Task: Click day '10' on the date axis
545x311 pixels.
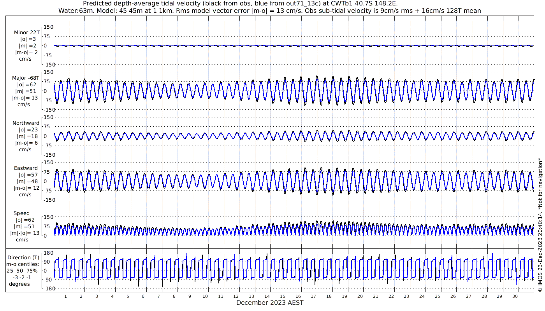Action: tap(205, 296)
